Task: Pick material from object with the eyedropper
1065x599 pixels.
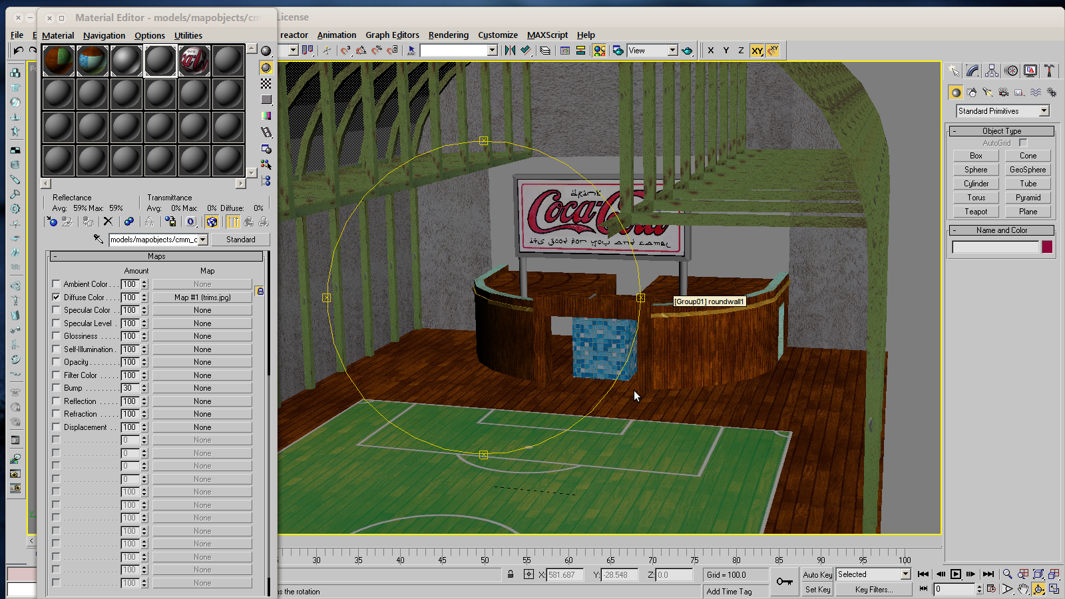Action: click(98, 239)
